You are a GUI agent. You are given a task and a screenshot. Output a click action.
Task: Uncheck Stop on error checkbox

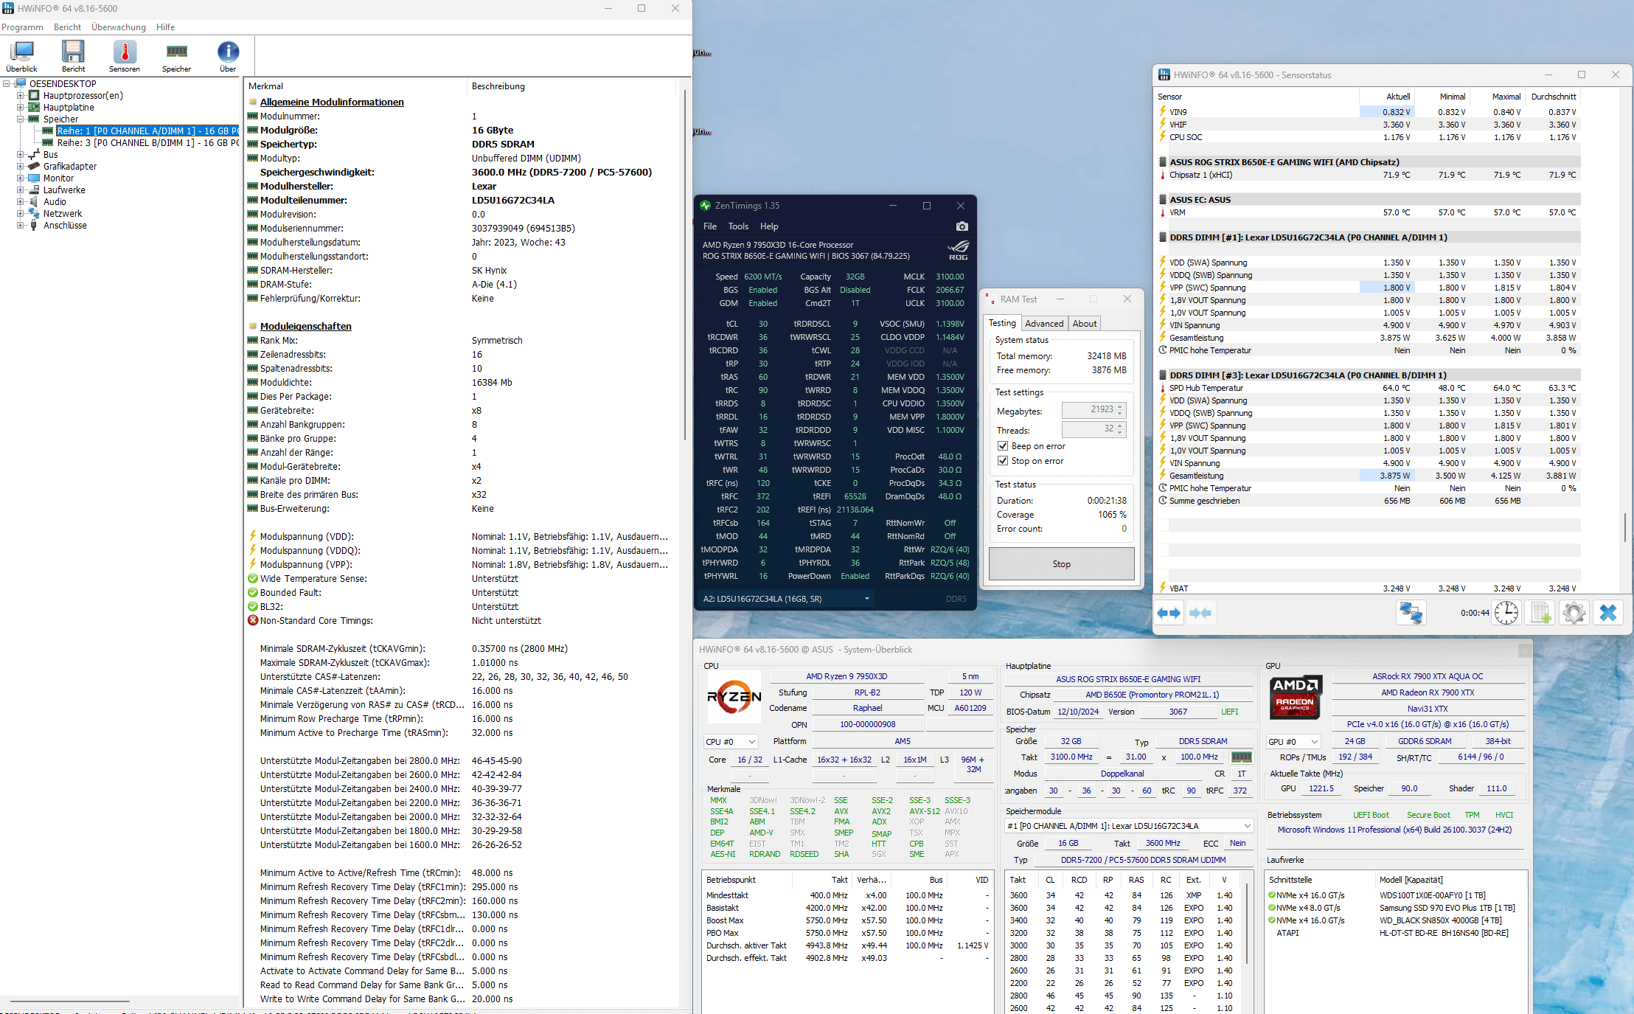pyautogui.click(x=1003, y=461)
